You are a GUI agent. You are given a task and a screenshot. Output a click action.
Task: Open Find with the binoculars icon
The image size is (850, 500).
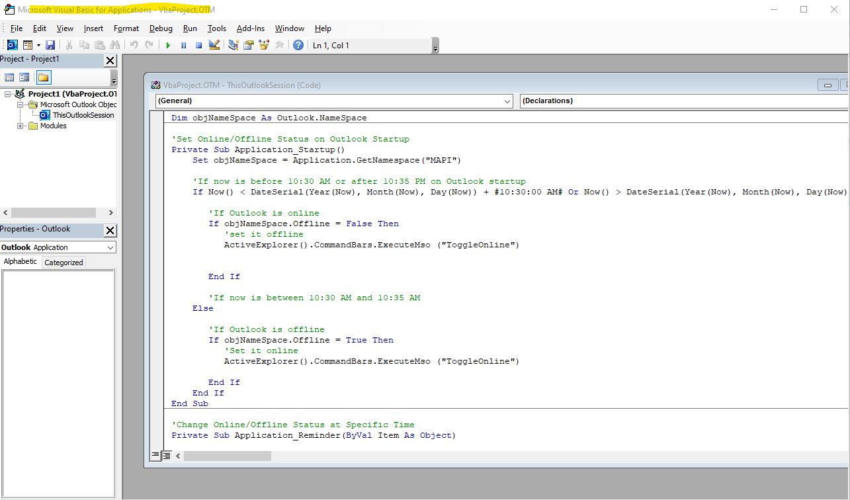(x=114, y=45)
